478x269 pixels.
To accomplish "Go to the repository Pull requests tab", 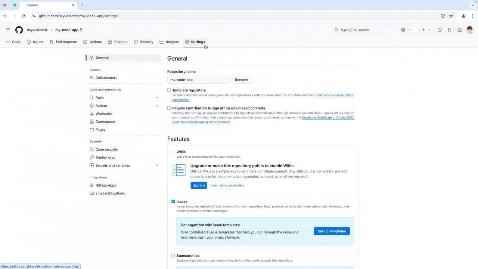I will click(x=63, y=42).
